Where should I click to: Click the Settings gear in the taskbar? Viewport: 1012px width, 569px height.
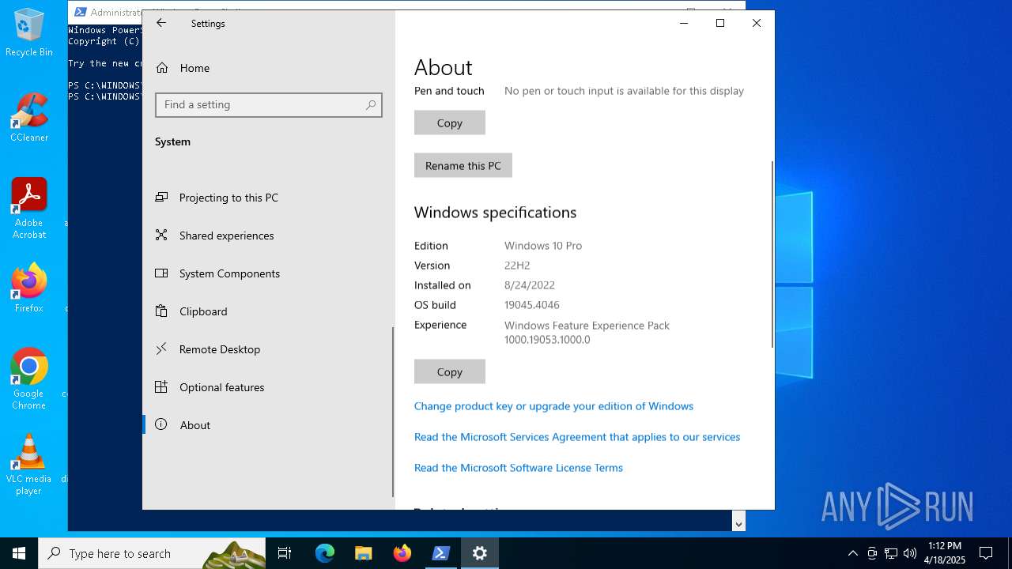click(480, 553)
